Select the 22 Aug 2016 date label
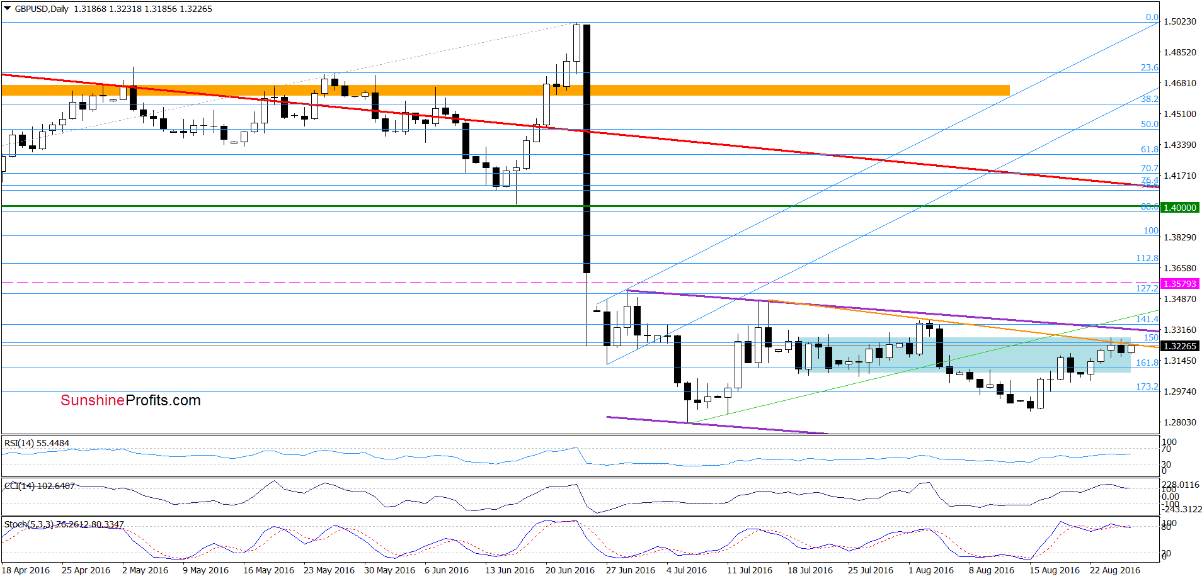Viewport: 1202px width, 579px height. coord(1115,570)
